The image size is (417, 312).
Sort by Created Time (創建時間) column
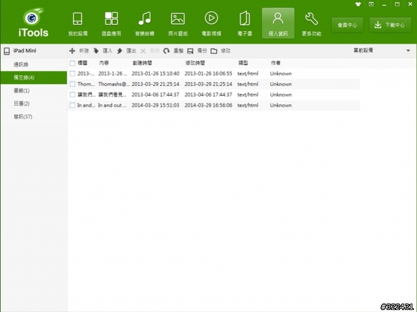[142, 63]
